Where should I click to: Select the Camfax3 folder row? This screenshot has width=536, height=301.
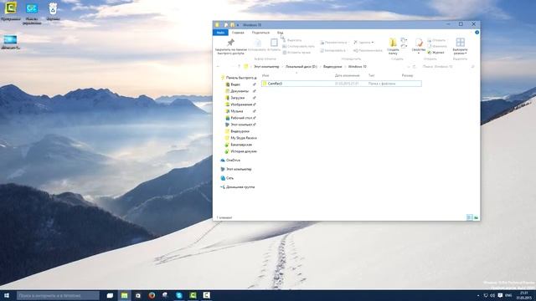point(341,84)
